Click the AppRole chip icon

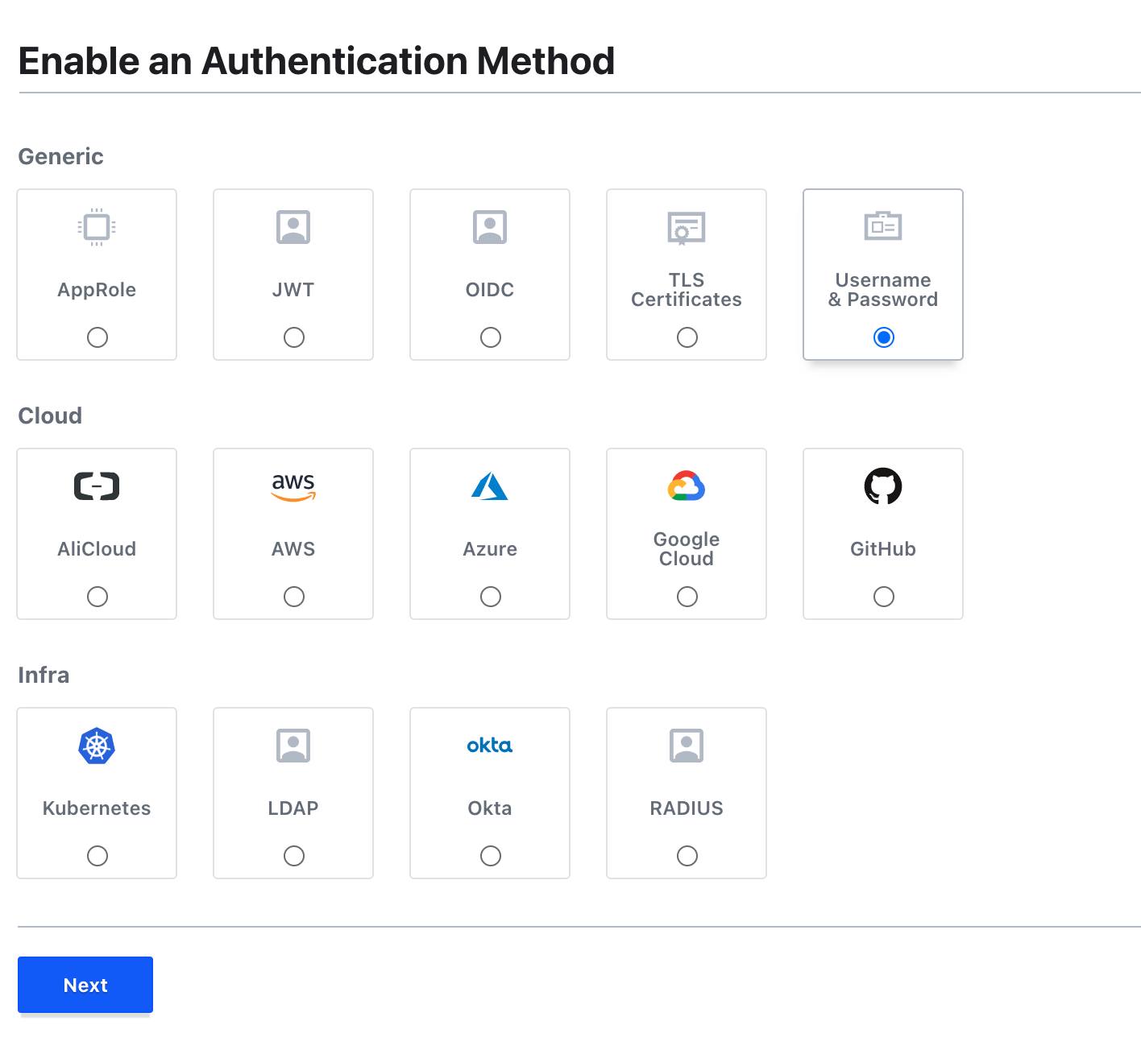coord(97,227)
